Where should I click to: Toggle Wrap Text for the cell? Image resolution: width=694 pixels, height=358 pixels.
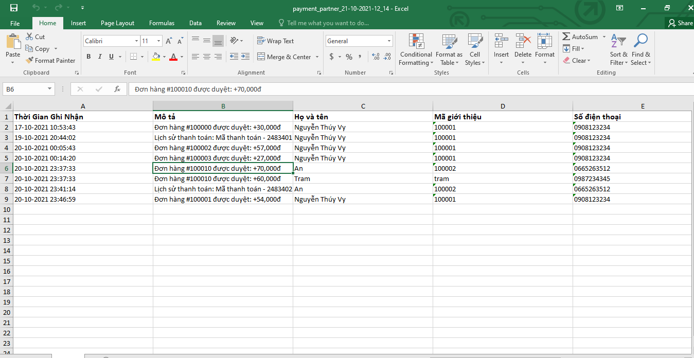[x=275, y=41]
